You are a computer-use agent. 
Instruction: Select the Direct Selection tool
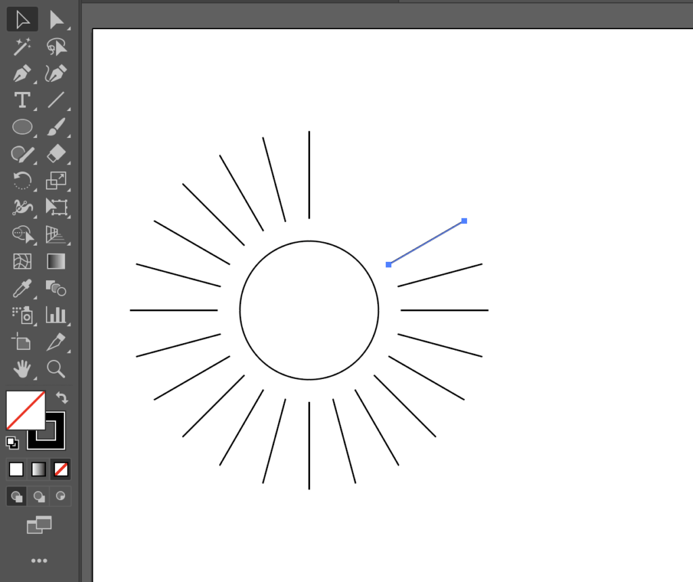click(56, 20)
